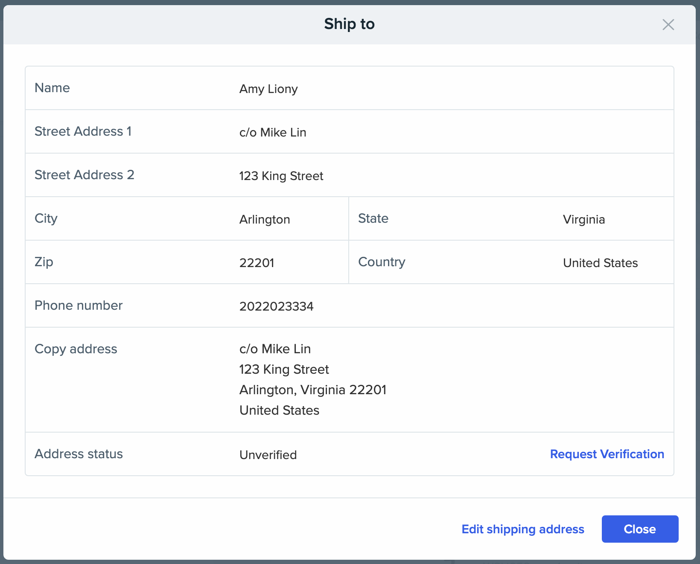700x564 pixels.
Task: Select phone number 2022023334
Action: tap(276, 306)
